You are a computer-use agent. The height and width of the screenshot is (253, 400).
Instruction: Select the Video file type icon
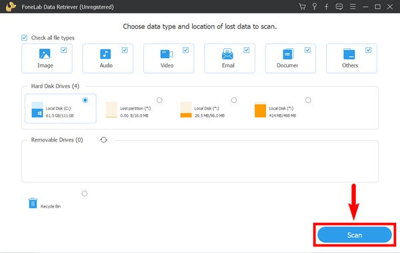(x=167, y=54)
